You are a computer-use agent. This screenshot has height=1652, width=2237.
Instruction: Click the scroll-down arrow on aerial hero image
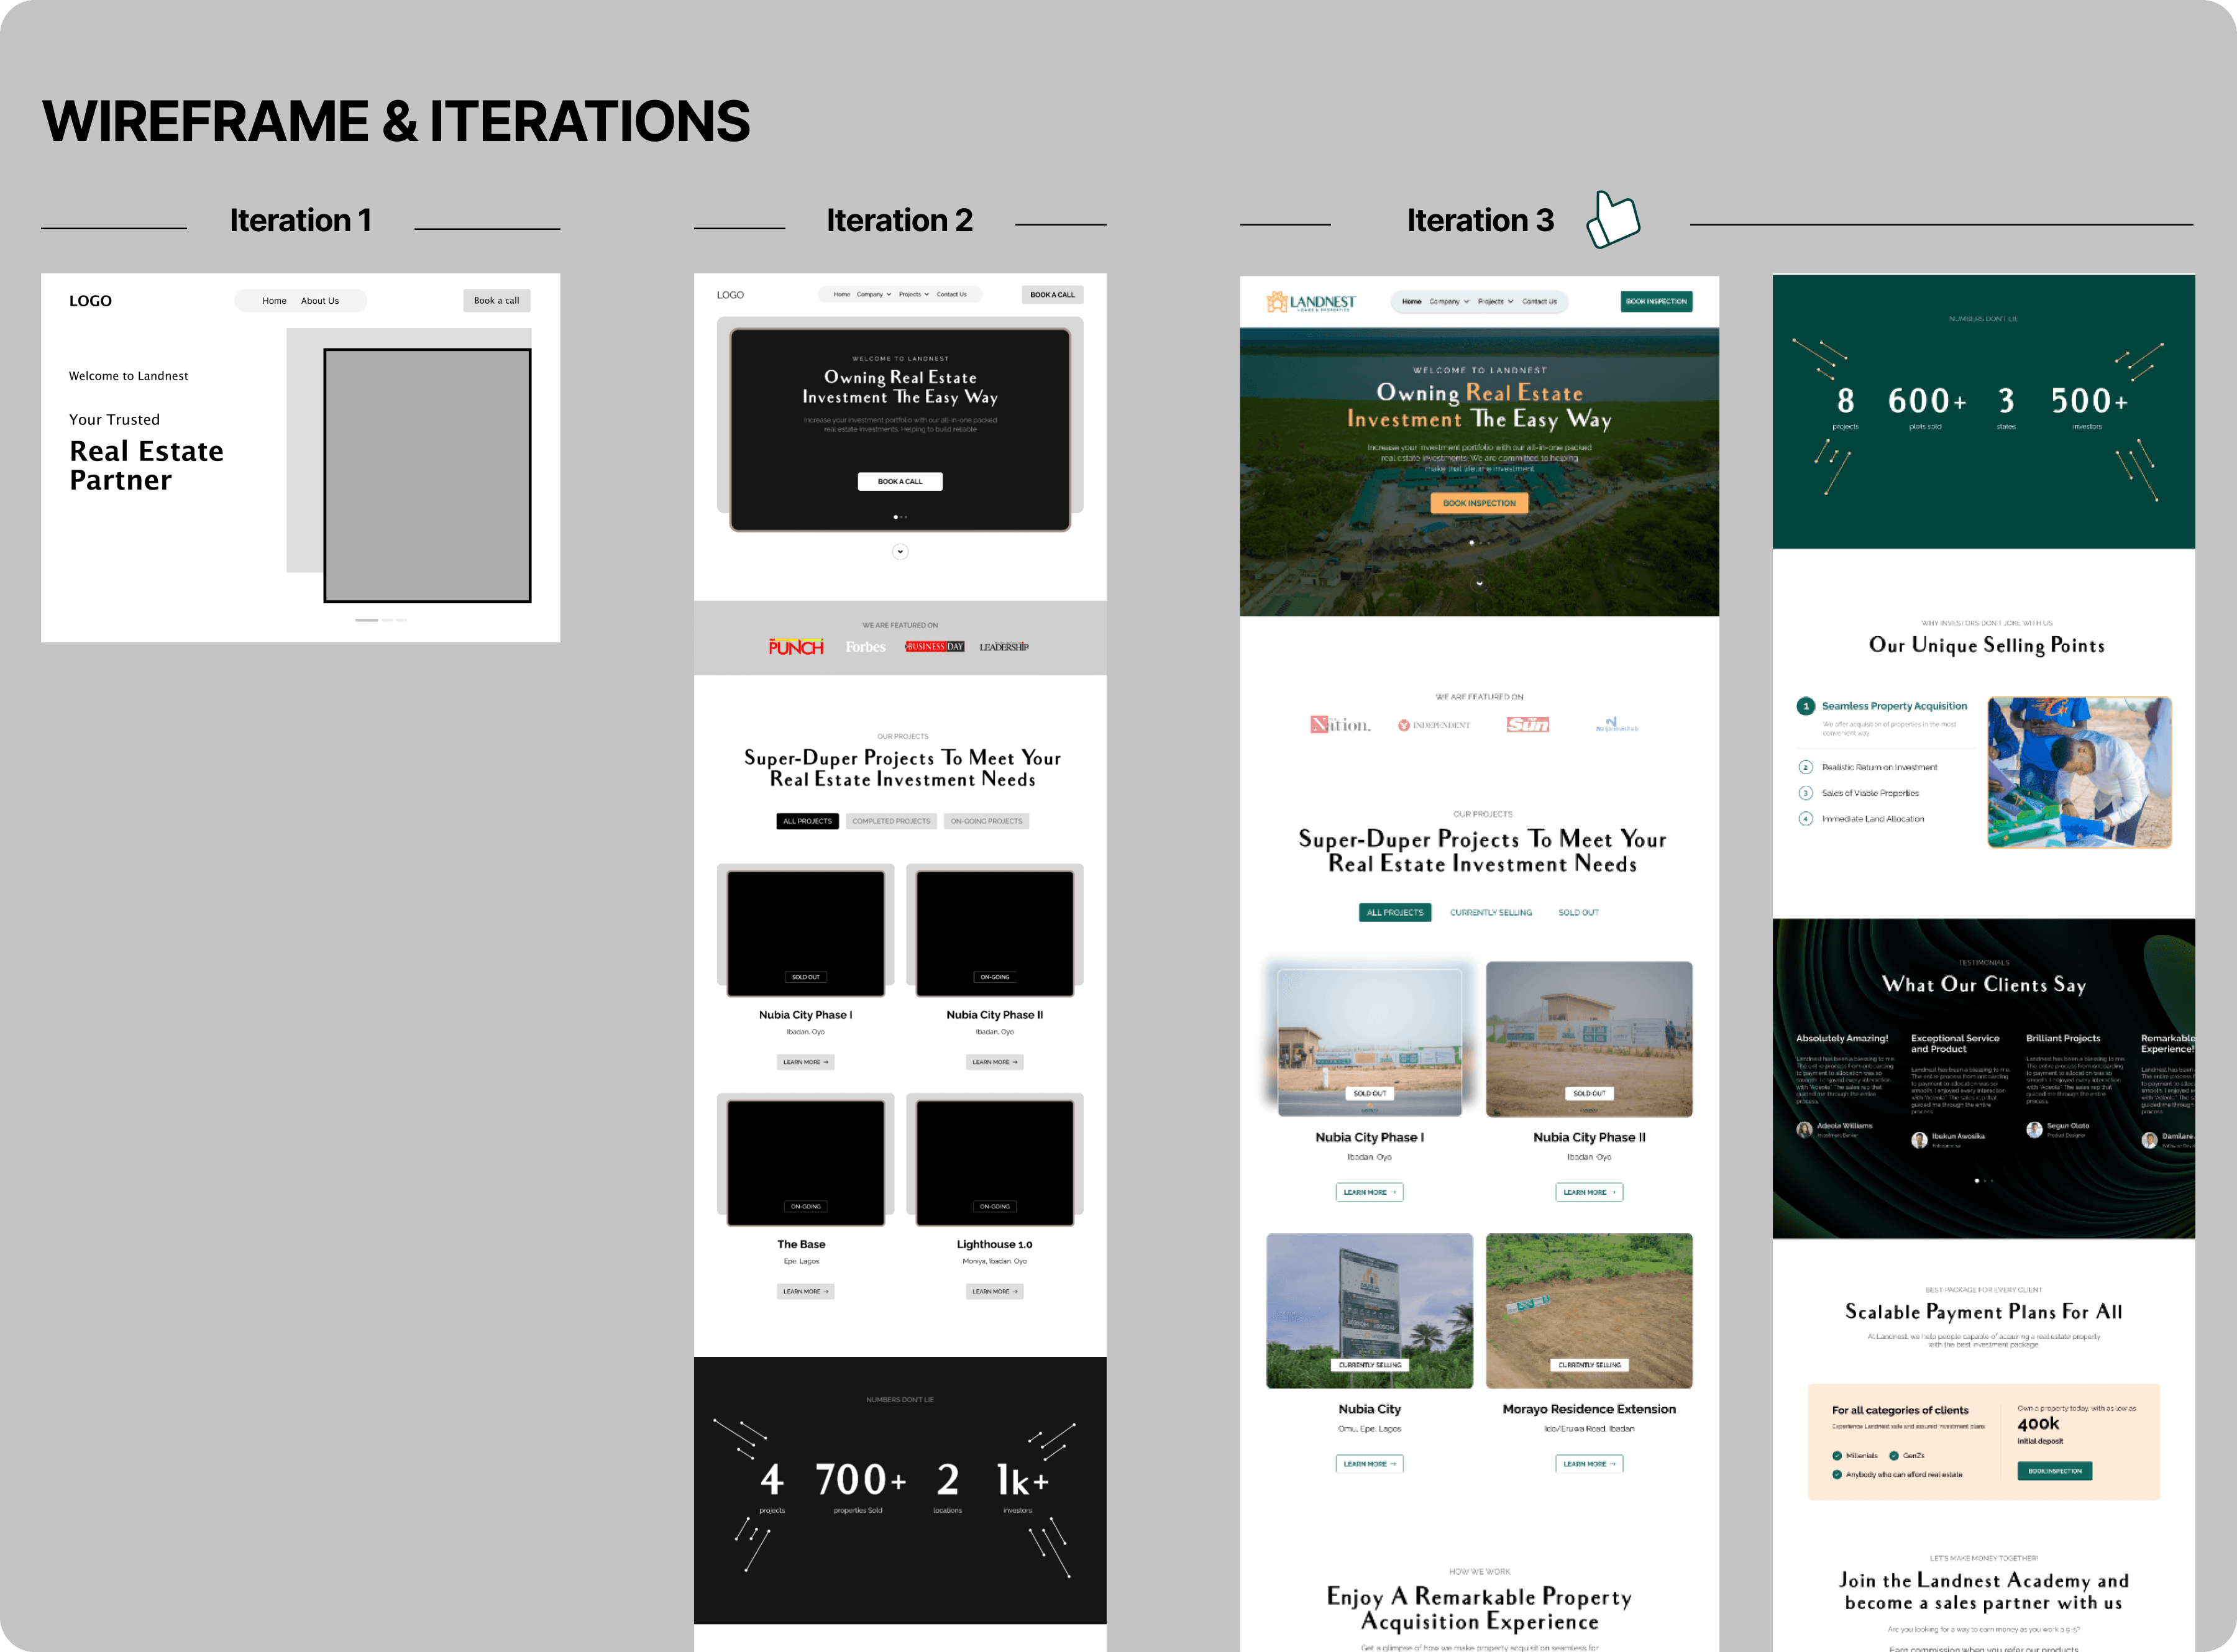tap(1479, 583)
